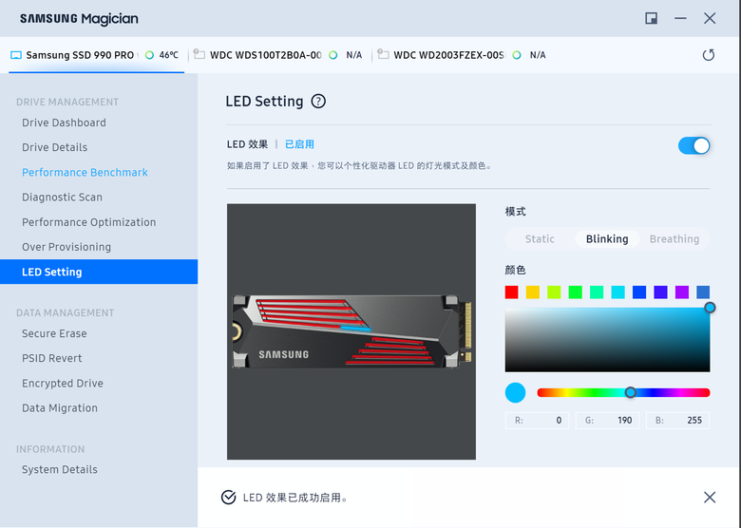
Task: Open System Details page
Action: [x=60, y=469]
